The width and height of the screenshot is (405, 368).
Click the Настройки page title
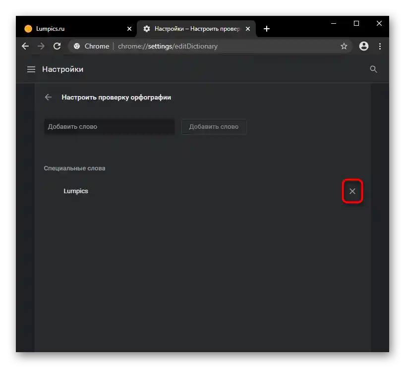tap(63, 69)
